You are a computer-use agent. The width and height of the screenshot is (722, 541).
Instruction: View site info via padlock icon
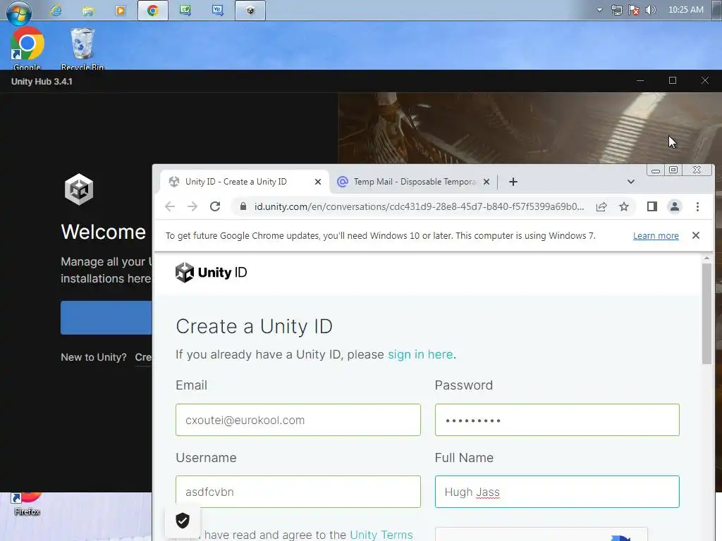coord(243,206)
